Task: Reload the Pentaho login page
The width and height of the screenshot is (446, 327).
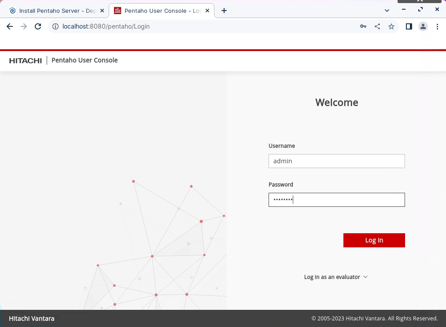Action: click(38, 26)
